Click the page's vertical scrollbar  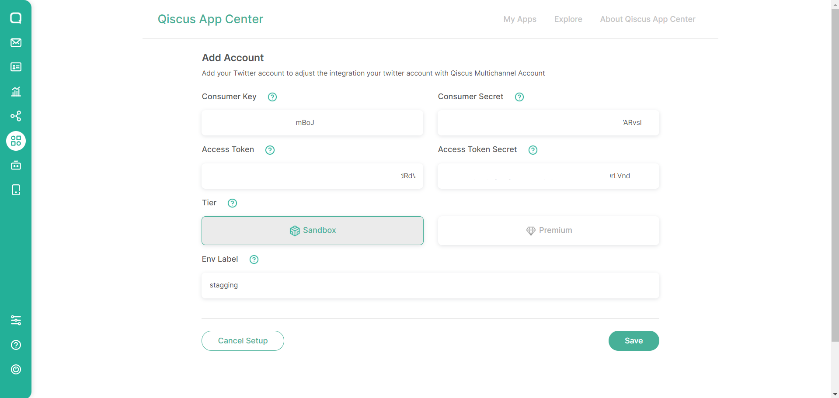(835, 175)
